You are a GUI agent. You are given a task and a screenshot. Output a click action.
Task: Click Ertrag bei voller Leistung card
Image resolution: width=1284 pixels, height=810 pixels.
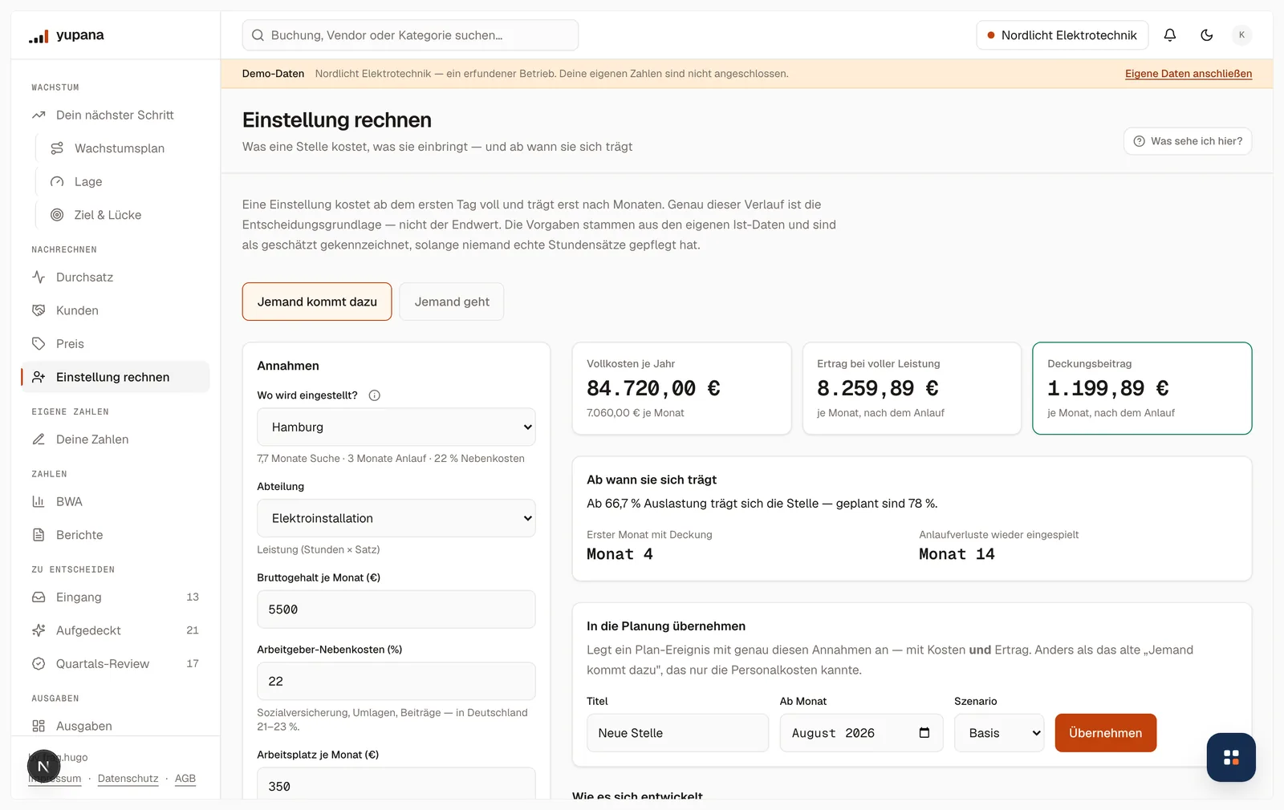click(x=912, y=389)
